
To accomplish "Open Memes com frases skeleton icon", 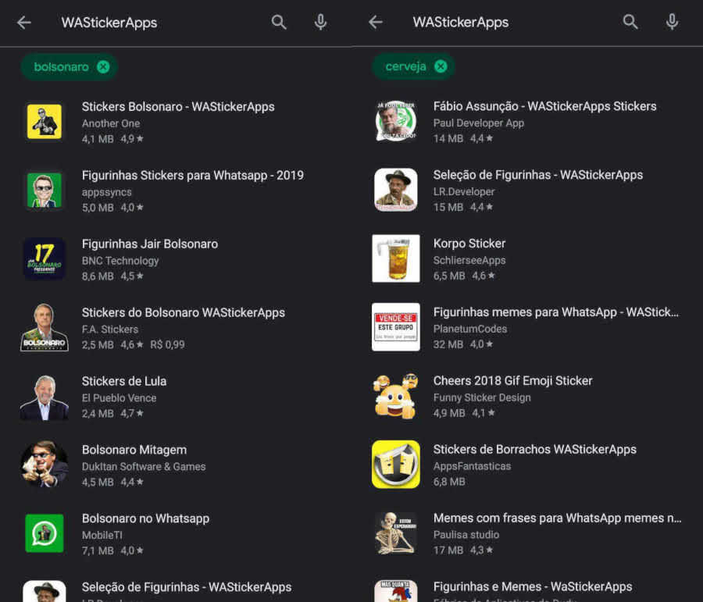I will coord(396,533).
